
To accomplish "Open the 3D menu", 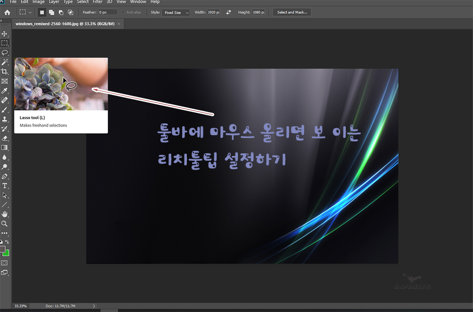I will [109, 2].
